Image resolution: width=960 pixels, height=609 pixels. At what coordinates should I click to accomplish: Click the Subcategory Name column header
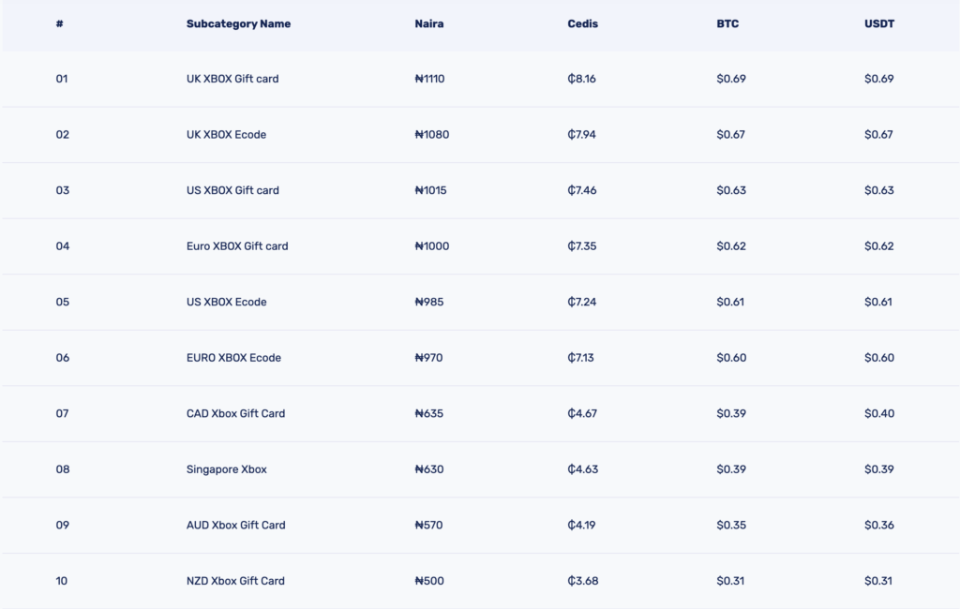point(238,23)
